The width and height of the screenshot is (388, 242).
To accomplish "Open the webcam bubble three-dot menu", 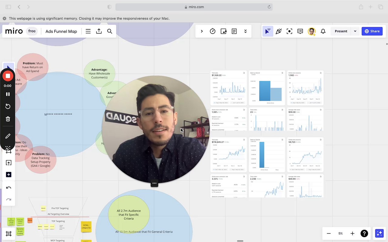I will click(x=154, y=183).
